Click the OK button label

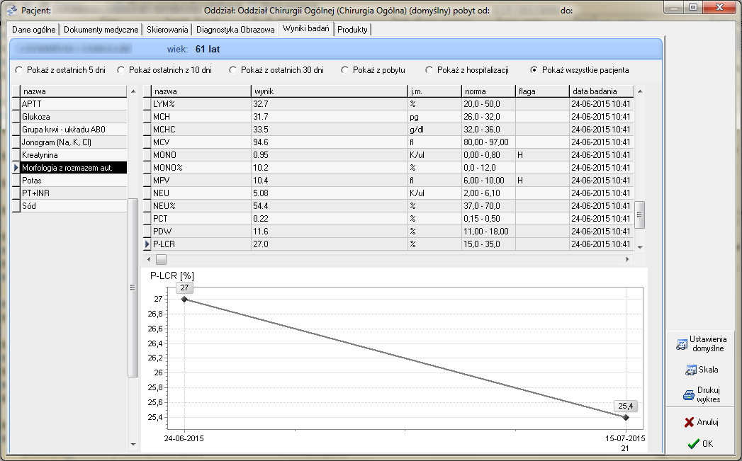707,443
